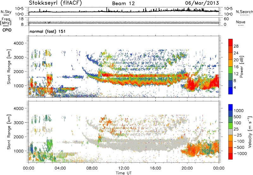Viewport: 253px width, 175px height.
Task: Click the "normal (fast) 151" text
Action: tap(48, 31)
